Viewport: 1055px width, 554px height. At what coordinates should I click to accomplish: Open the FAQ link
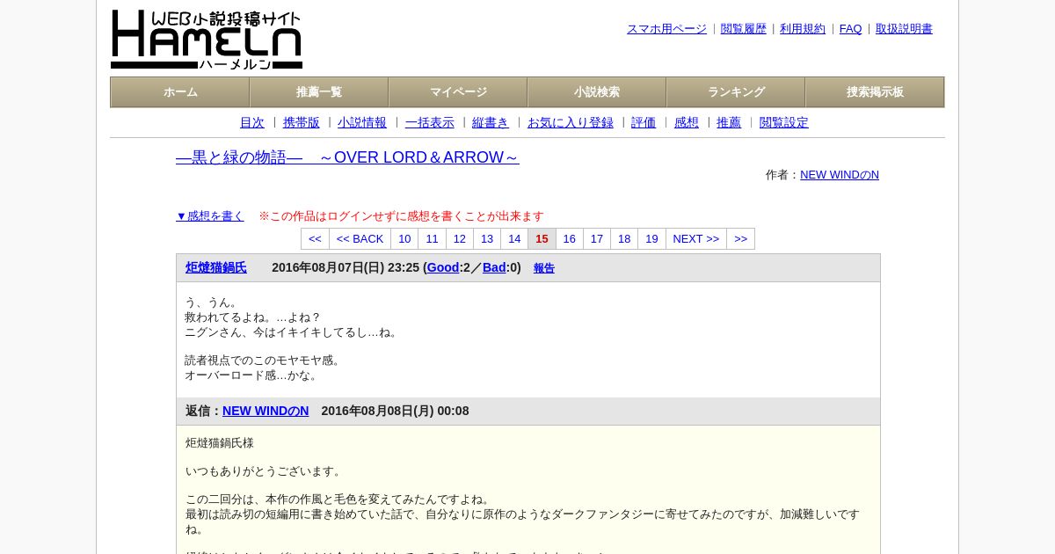click(851, 29)
